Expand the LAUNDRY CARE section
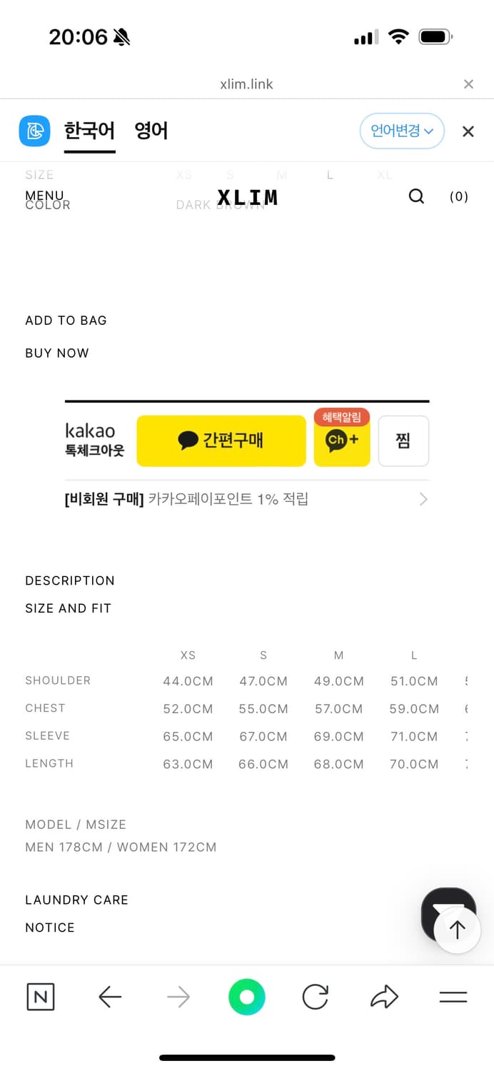This screenshot has width=494, height=1071. [76, 900]
